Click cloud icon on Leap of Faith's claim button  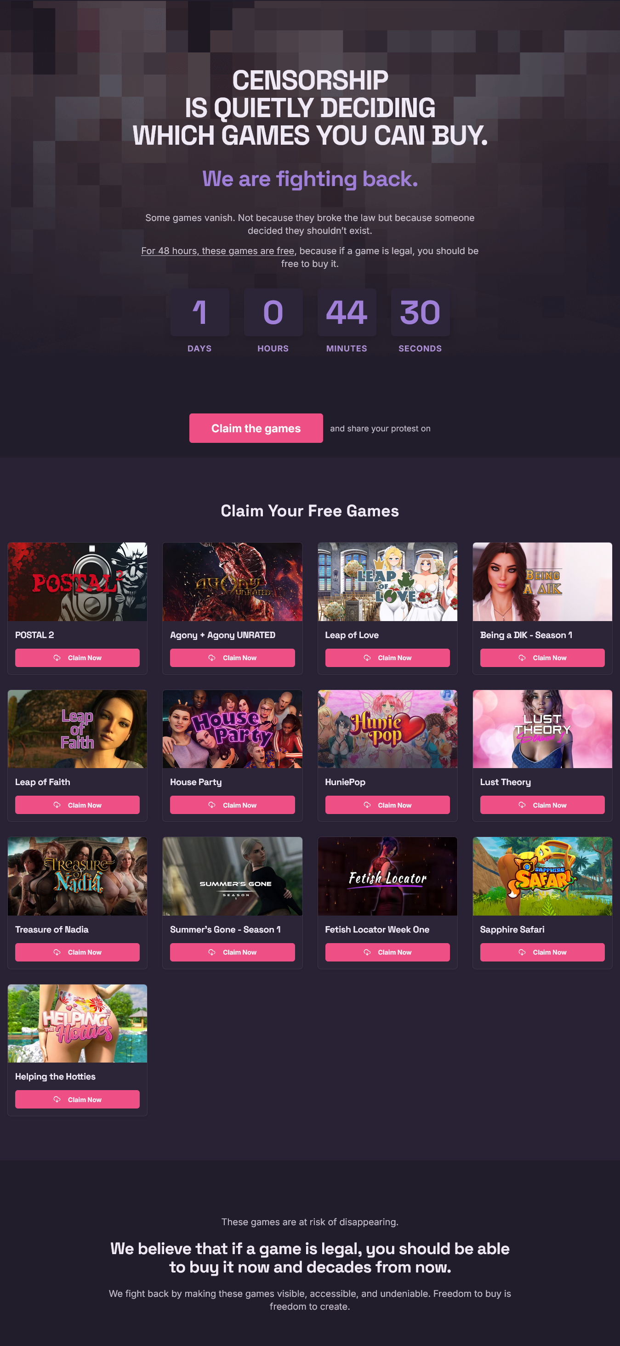57,805
